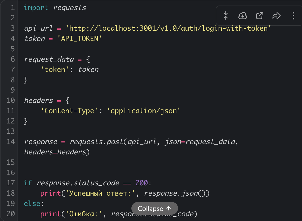Download the snippet via the cloud icon
Viewport: 302px width, 221px height.
tap(242, 16)
